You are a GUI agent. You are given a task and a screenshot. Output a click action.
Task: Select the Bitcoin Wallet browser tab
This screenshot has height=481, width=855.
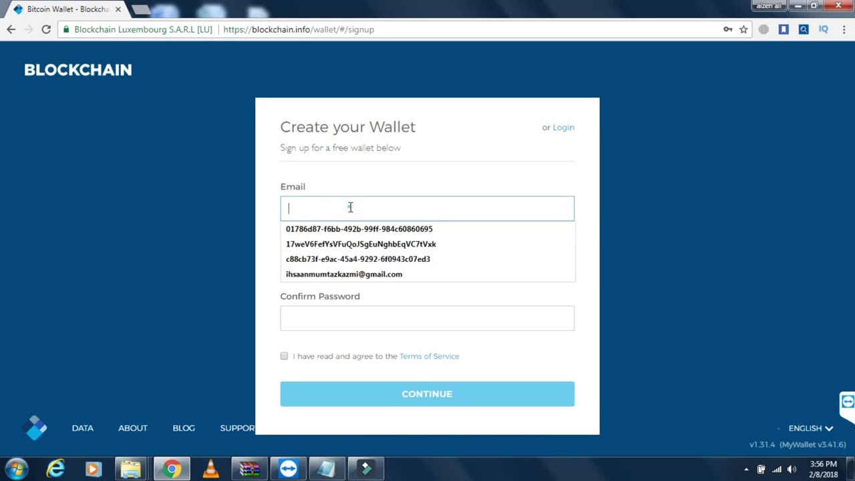[67, 9]
